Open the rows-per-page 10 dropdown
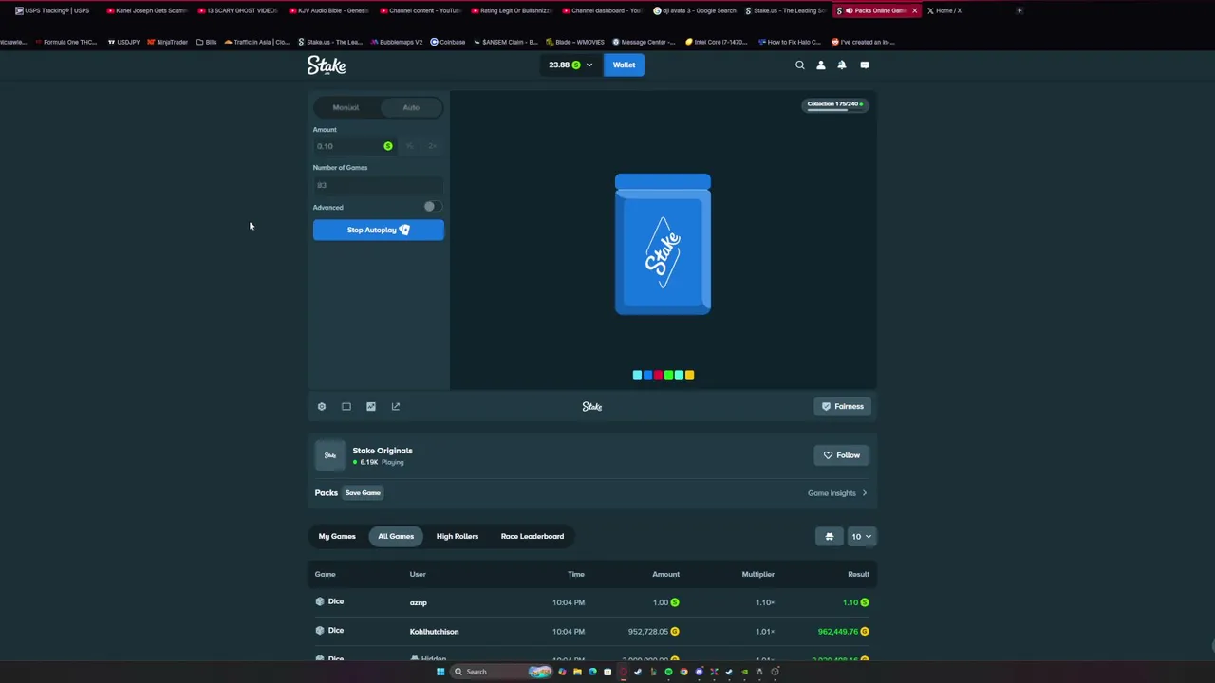 (861, 537)
